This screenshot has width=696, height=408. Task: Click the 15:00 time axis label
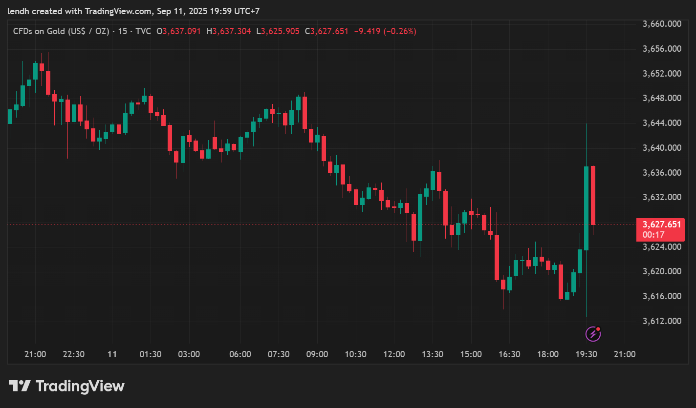(471, 354)
